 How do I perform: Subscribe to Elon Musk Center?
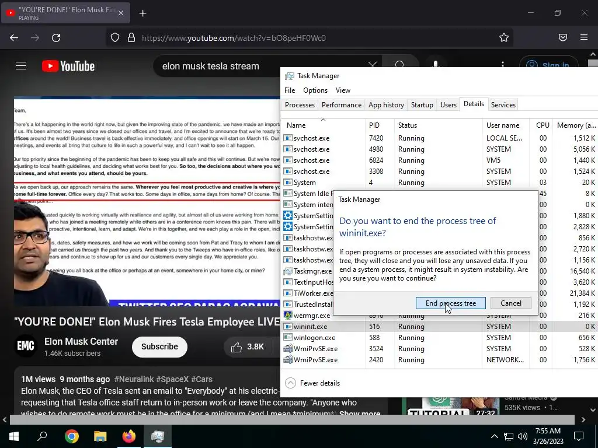pyautogui.click(x=159, y=346)
